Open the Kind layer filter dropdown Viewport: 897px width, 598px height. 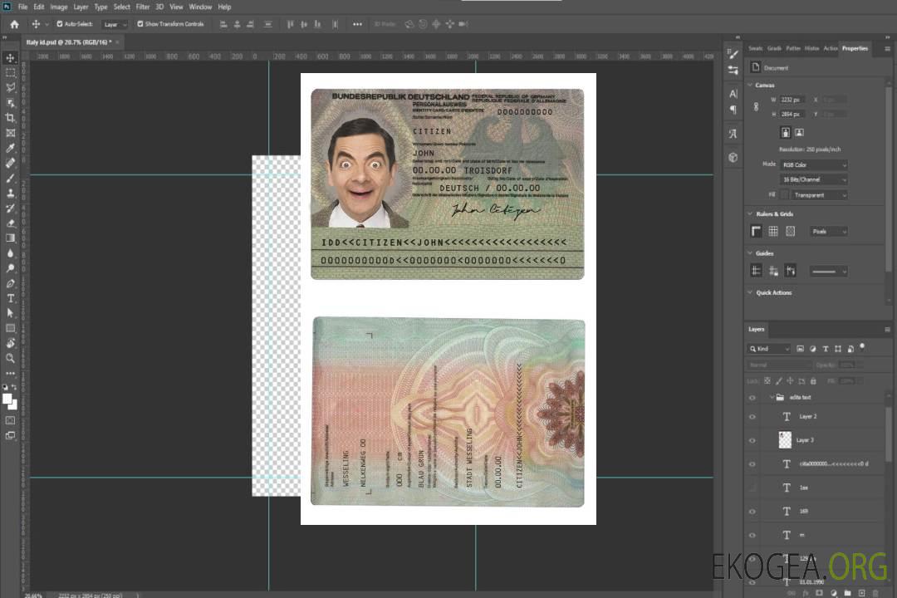click(769, 349)
